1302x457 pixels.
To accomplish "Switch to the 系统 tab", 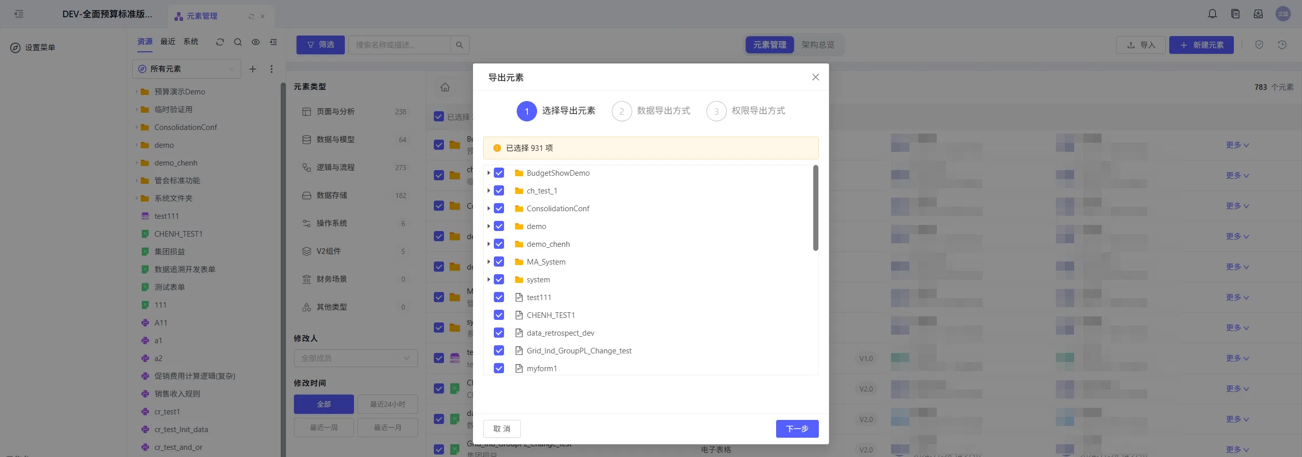I will tap(191, 42).
